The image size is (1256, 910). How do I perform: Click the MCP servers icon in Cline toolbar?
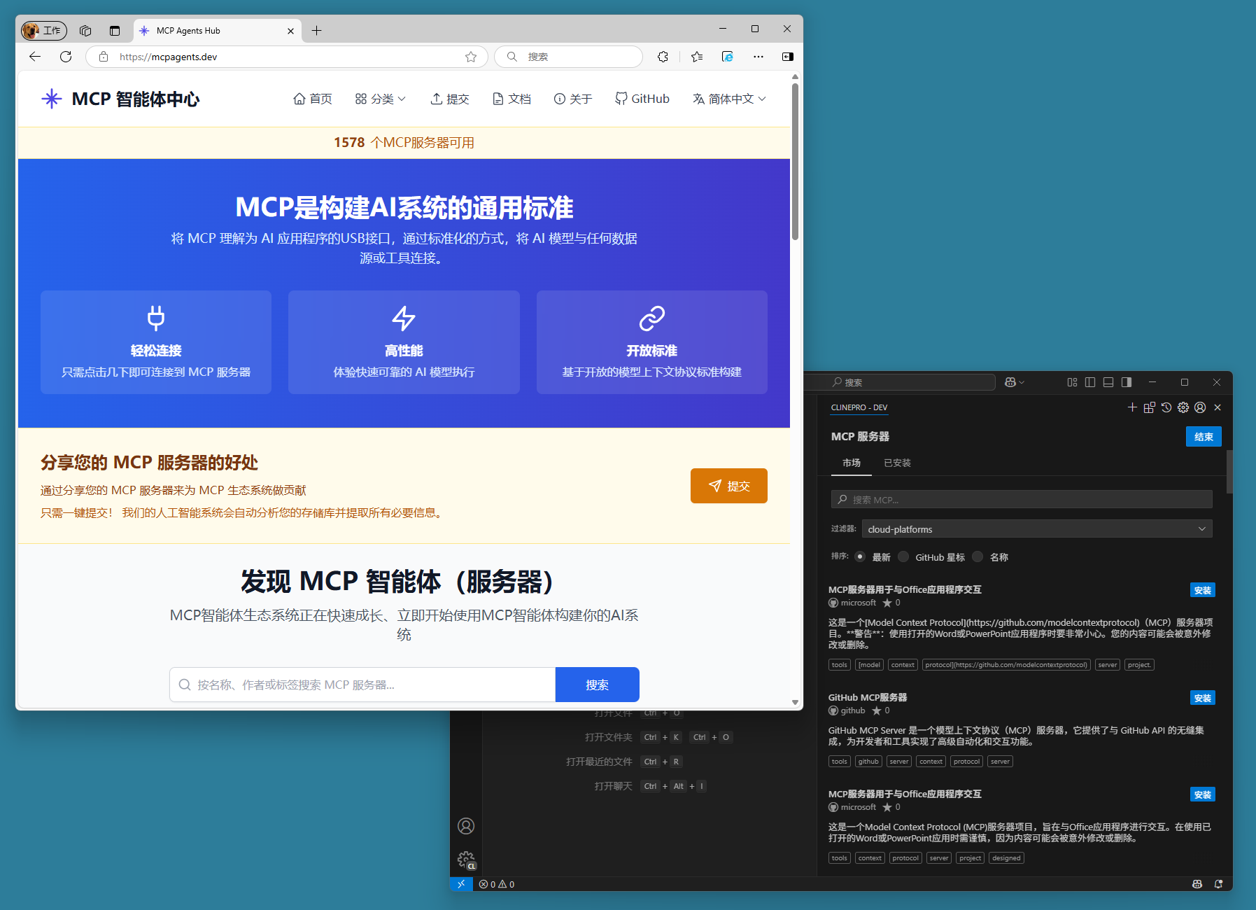point(1149,407)
